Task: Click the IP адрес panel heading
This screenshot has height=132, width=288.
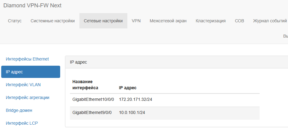Action: tap(78, 62)
